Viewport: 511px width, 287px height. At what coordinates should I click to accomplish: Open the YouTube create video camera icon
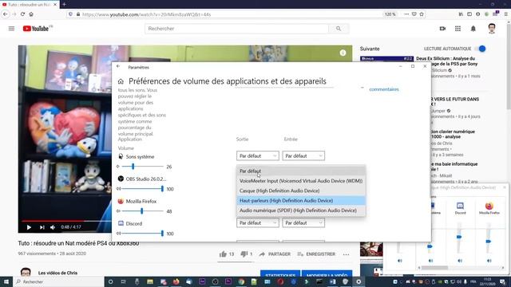442,29
